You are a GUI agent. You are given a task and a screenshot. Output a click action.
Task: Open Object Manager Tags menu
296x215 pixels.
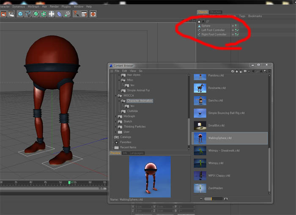(x=242, y=16)
